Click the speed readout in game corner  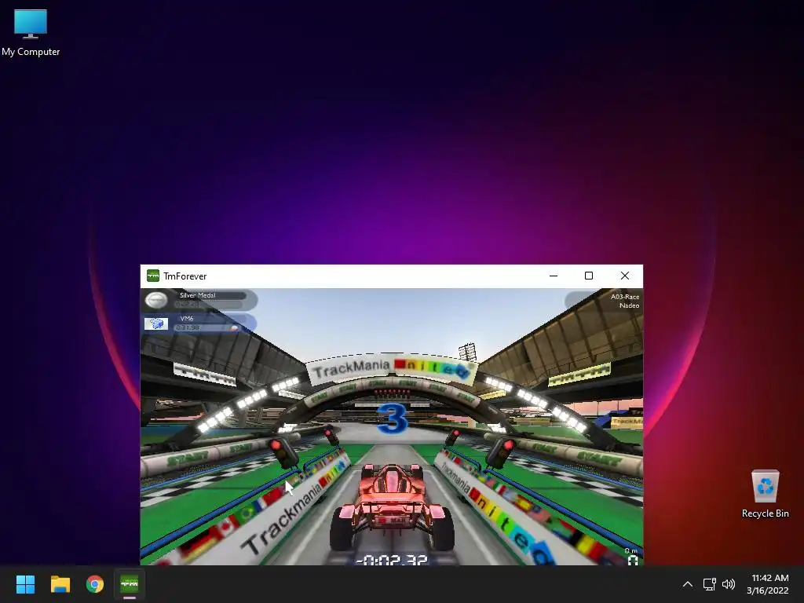633,560
